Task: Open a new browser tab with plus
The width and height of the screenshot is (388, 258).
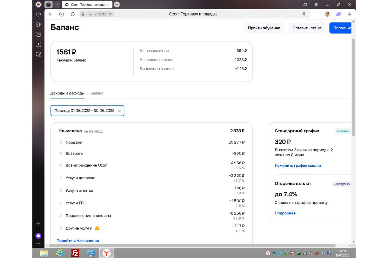Action: pyautogui.click(x=117, y=4)
